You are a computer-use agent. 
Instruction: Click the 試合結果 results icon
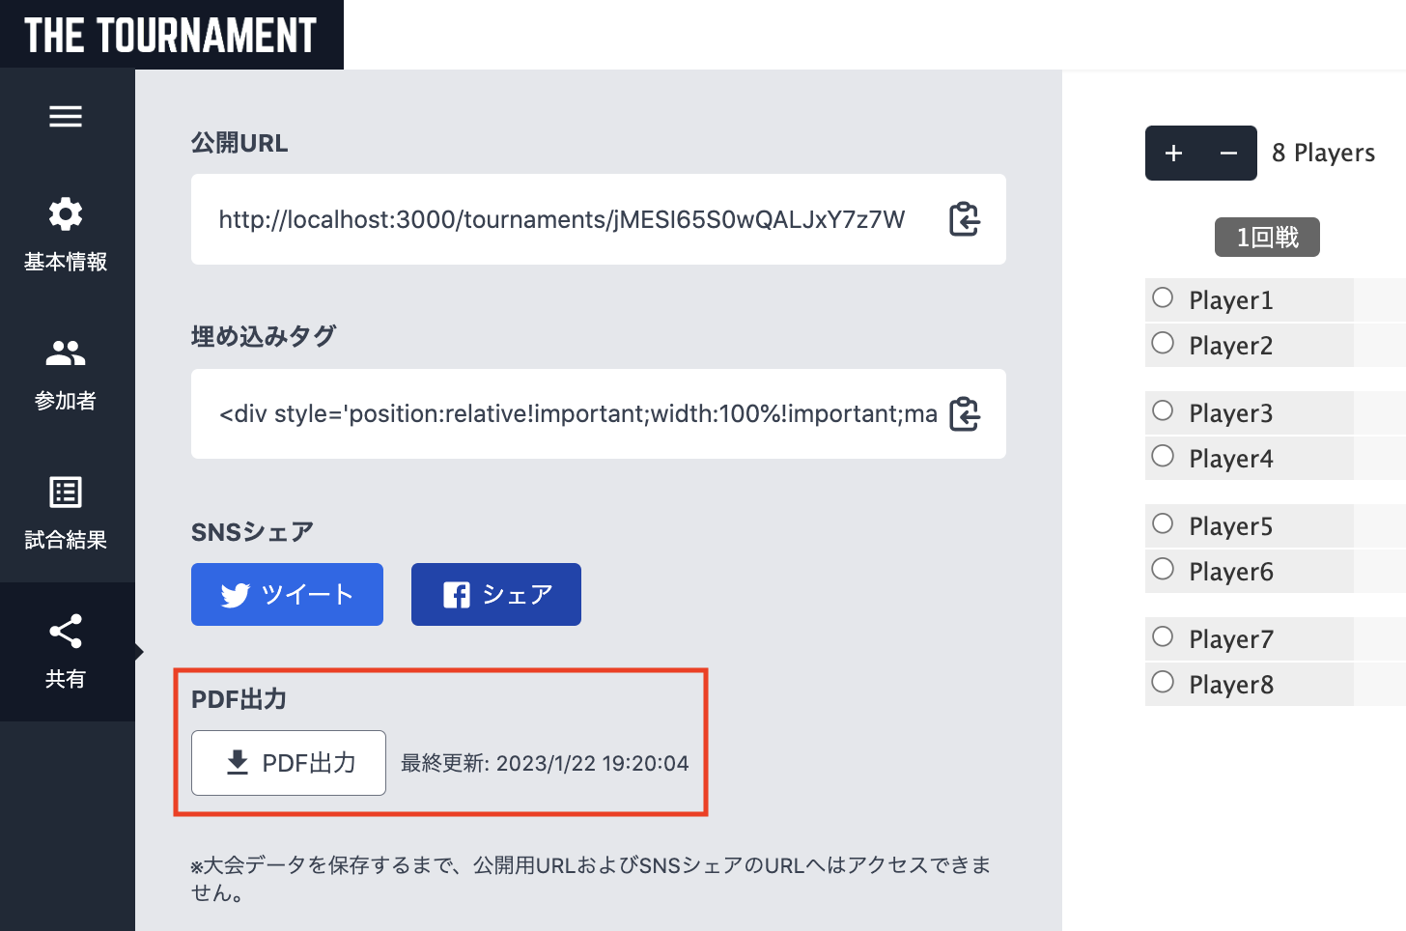(x=66, y=492)
